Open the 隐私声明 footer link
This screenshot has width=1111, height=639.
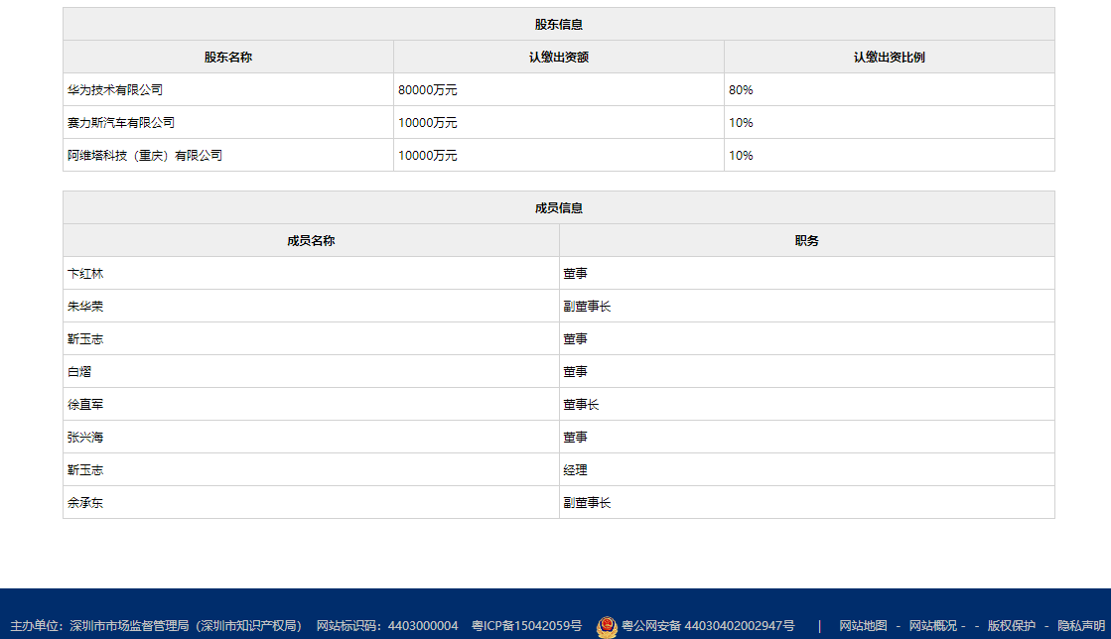pyautogui.click(x=1081, y=626)
